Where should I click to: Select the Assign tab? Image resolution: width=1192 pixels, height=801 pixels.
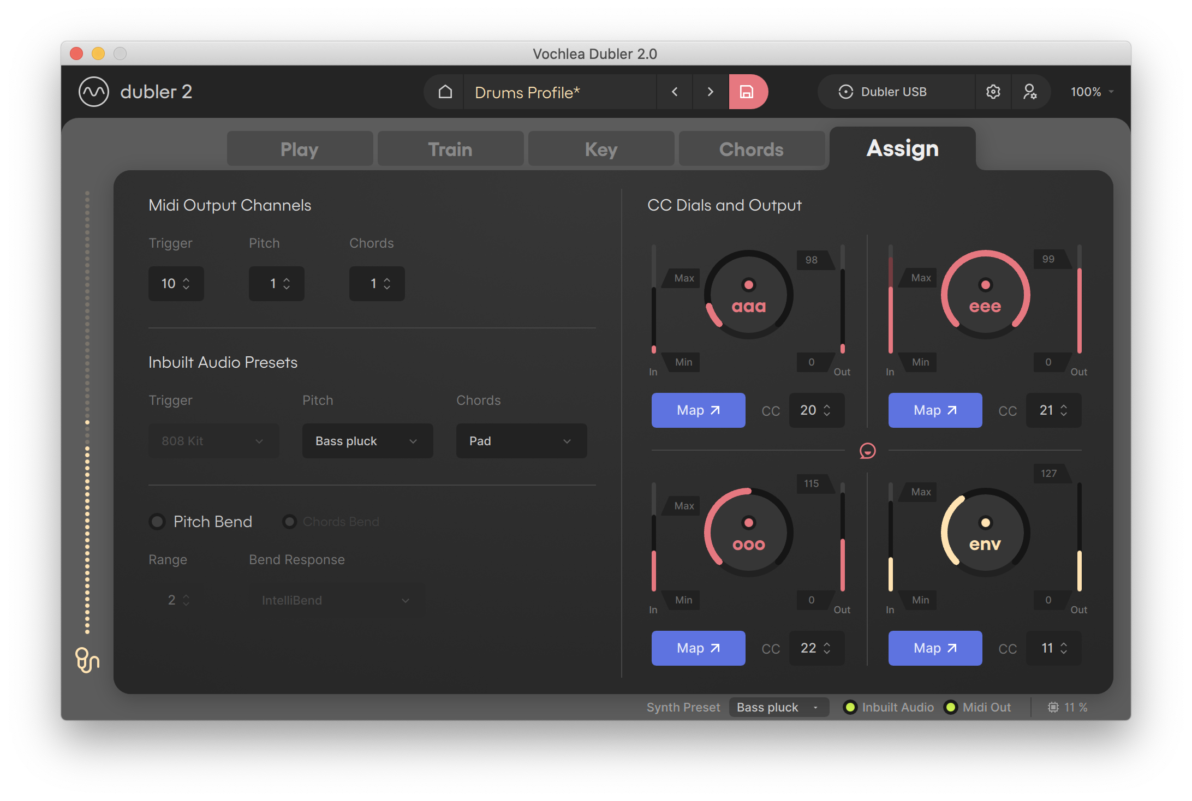[x=903, y=148]
